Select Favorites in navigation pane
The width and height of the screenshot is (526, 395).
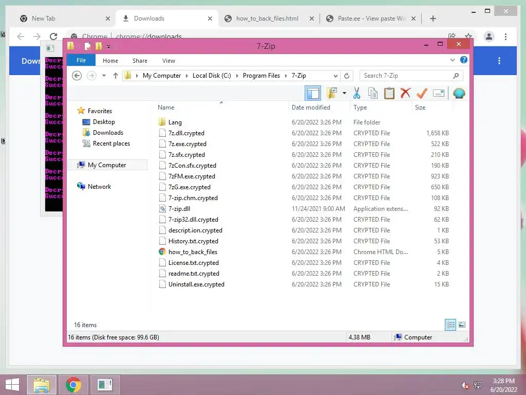click(100, 111)
